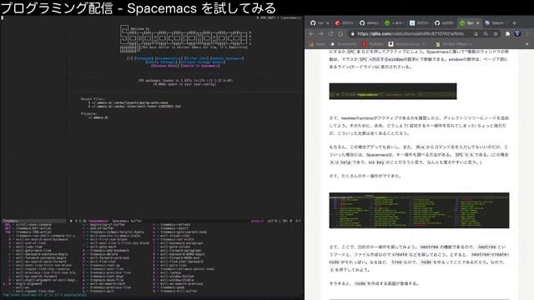Click Rollback Package Update link
Screen dimensions: 534x300
(202, 62)
